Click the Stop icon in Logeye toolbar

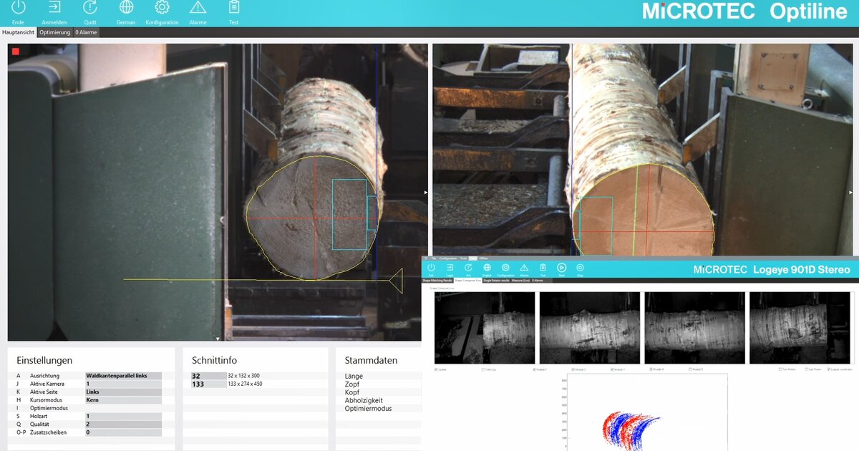[x=580, y=268]
